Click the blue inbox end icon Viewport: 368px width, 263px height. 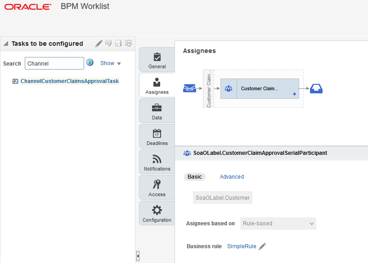point(316,88)
